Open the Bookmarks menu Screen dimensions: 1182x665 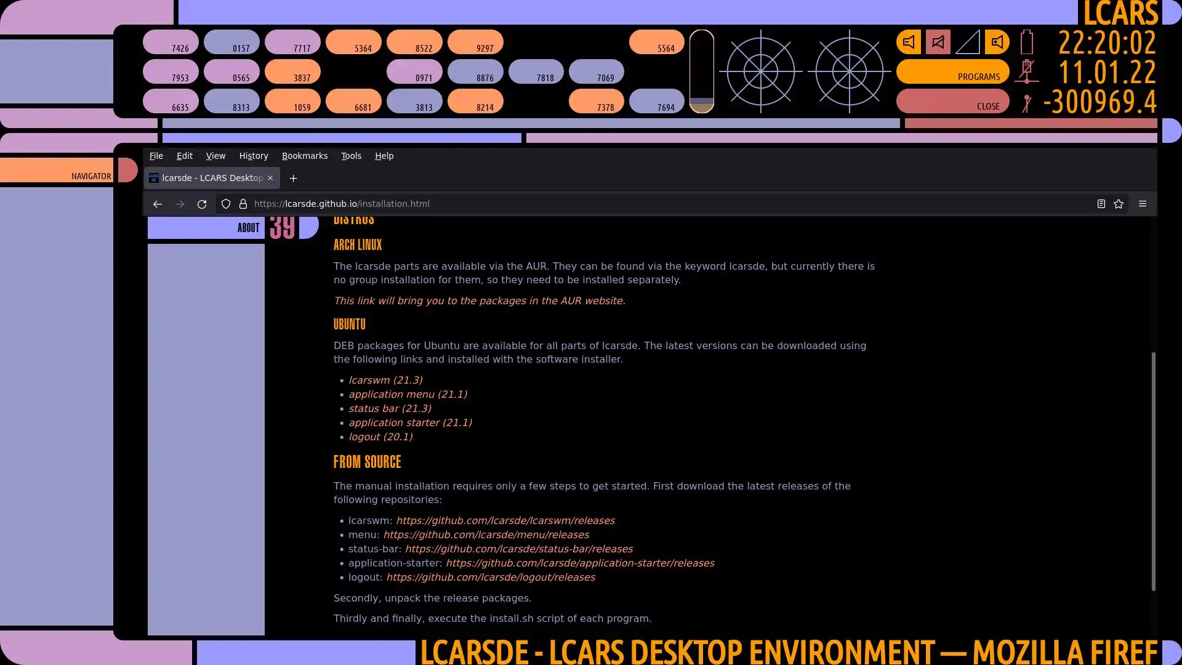click(x=305, y=156)
